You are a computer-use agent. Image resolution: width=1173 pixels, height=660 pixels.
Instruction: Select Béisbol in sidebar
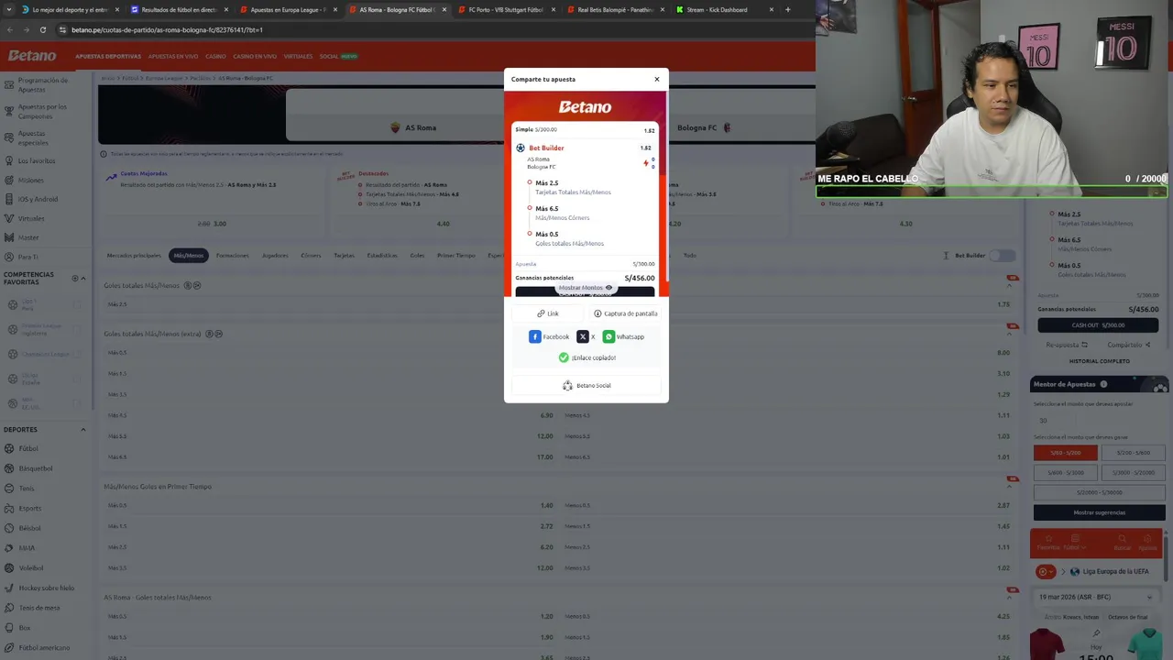coord(29,528)
